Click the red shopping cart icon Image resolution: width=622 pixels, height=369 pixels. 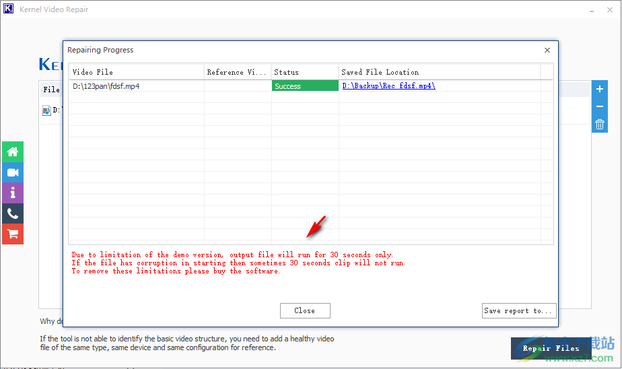coord(12,234)
